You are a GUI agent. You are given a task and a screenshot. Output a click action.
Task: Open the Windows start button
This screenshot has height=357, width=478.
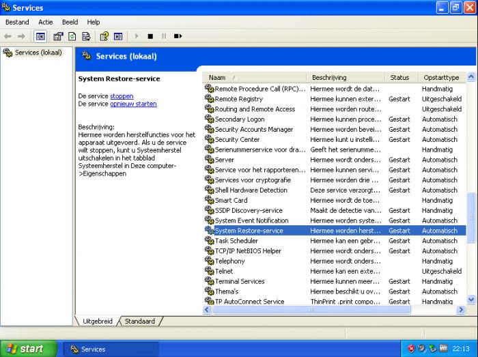29,349
